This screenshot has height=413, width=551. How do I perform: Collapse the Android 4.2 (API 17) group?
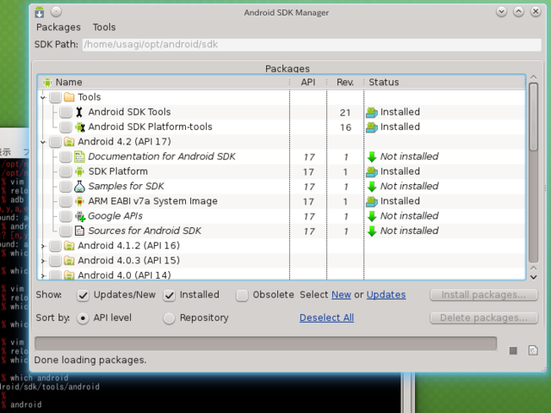tap(43, 142)
